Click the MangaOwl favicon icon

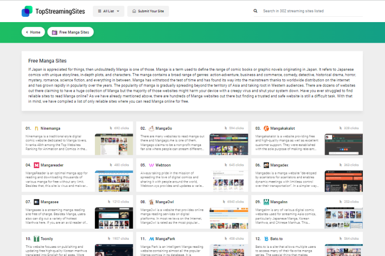pos(151,202)
